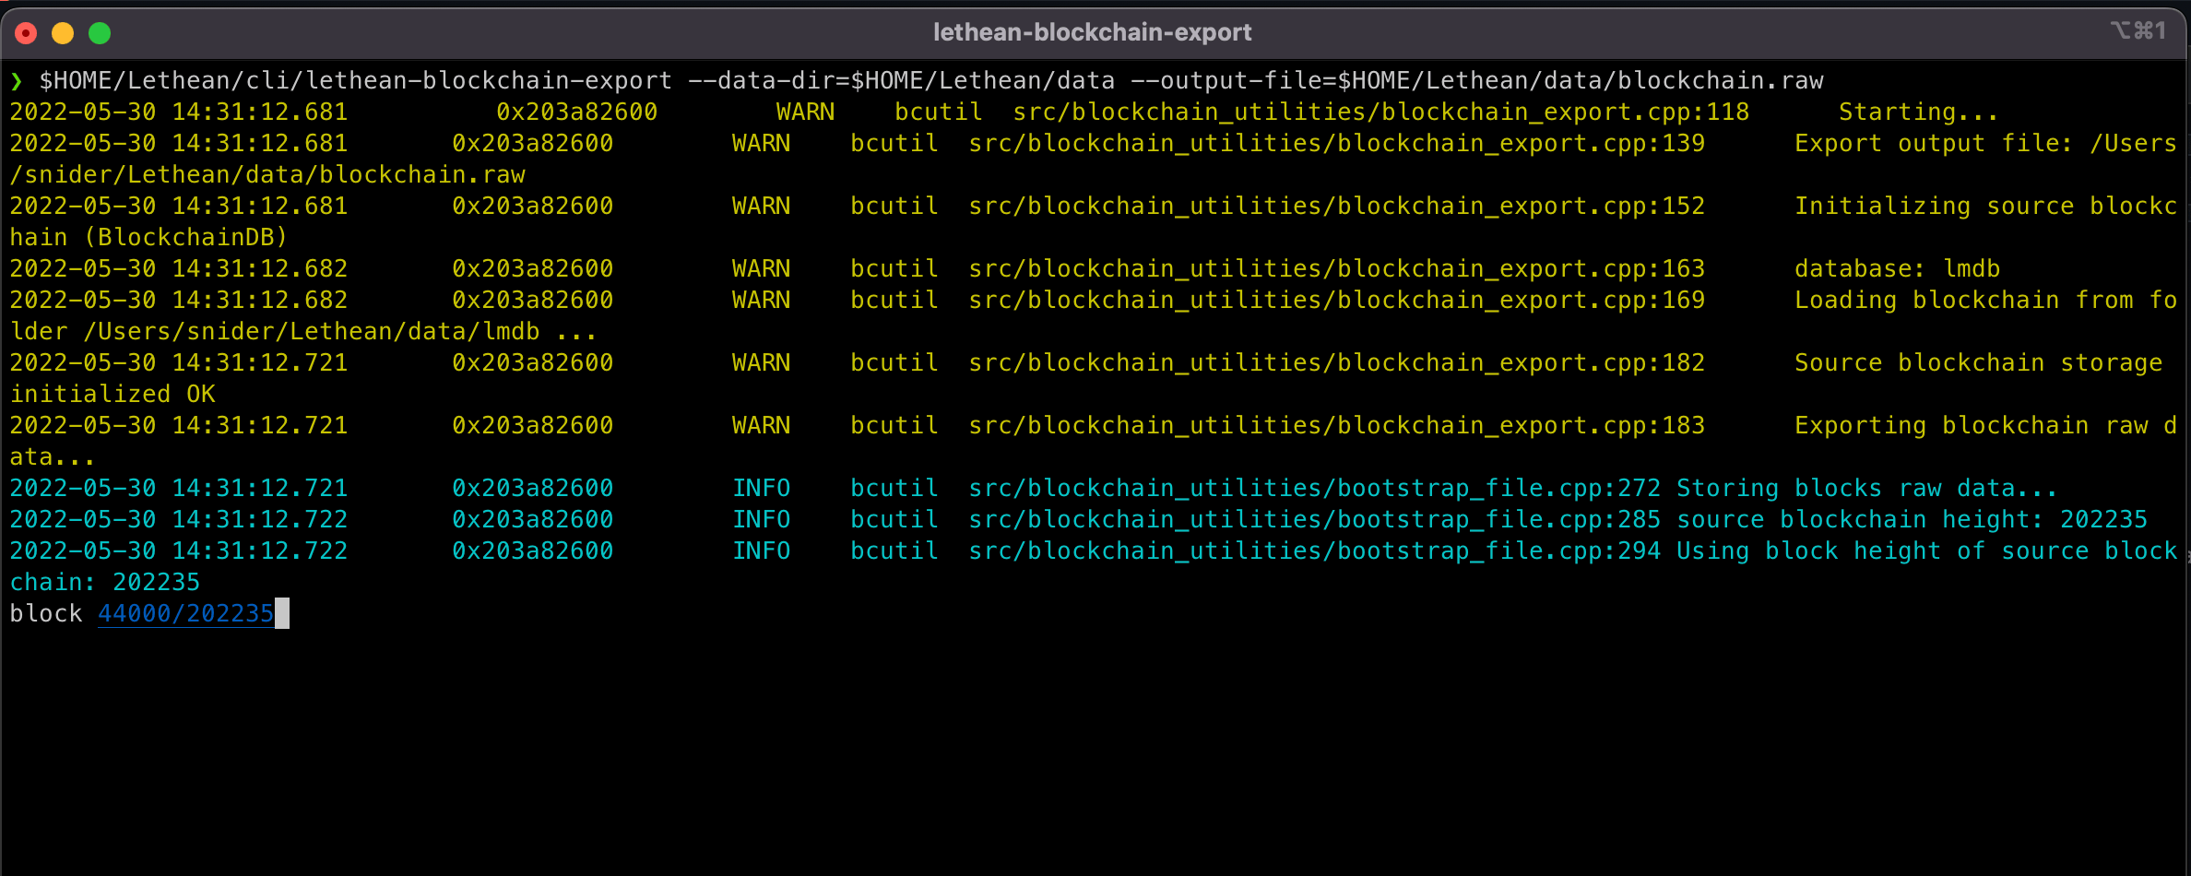Viewport: 2191px width, 876px height.
Task: Click the blockchain_export.cpp:118 source reference
Action: pos(1380,112)
